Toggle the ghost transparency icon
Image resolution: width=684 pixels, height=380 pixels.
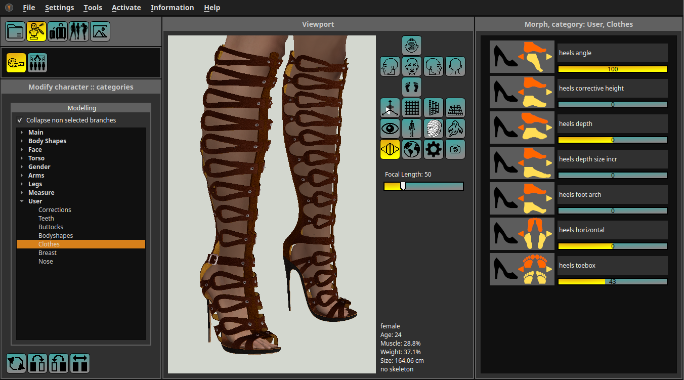point(455,129)
